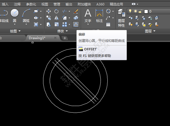Screen dimensions: 170x126
Task: Expand the Draw (绘图) panel
Action: [15, 31]
